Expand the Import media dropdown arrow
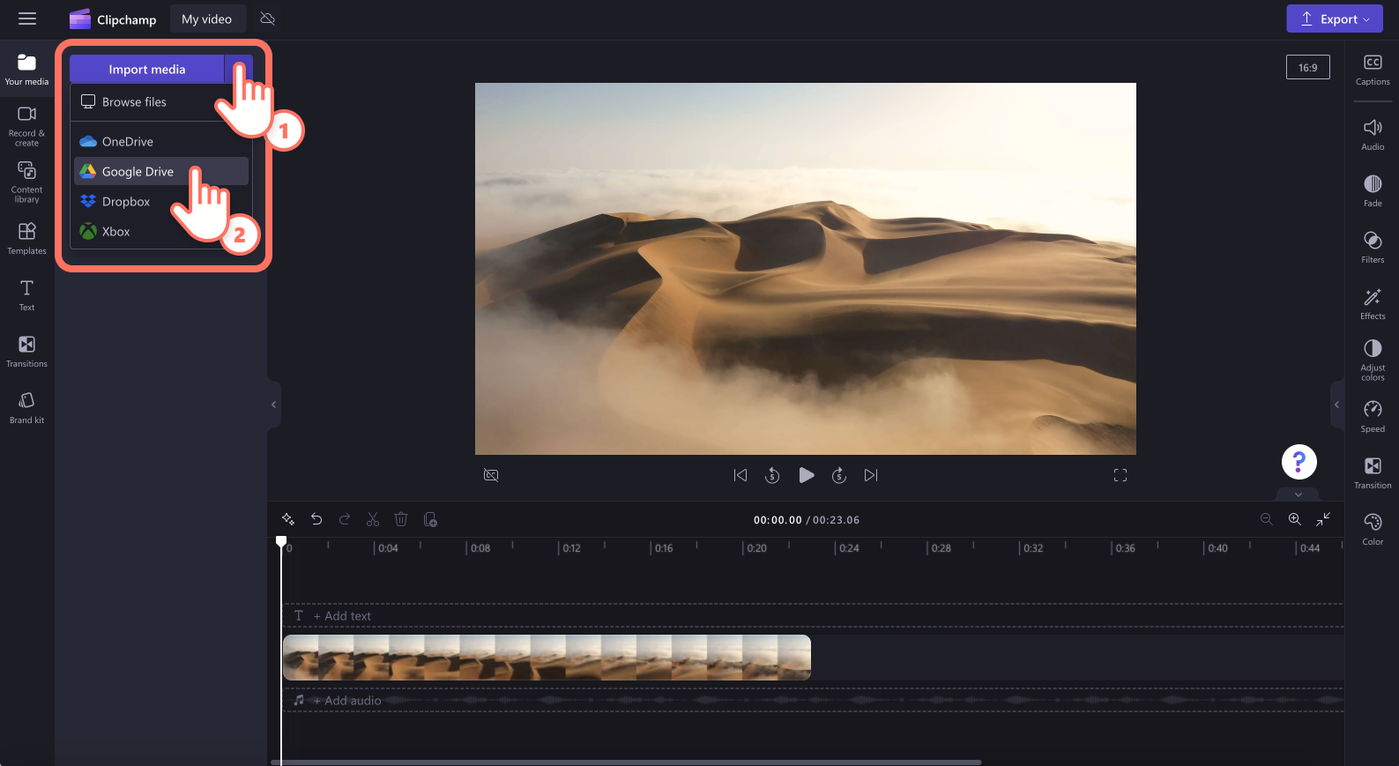1399x766 pixels. (x=239, y=69)
